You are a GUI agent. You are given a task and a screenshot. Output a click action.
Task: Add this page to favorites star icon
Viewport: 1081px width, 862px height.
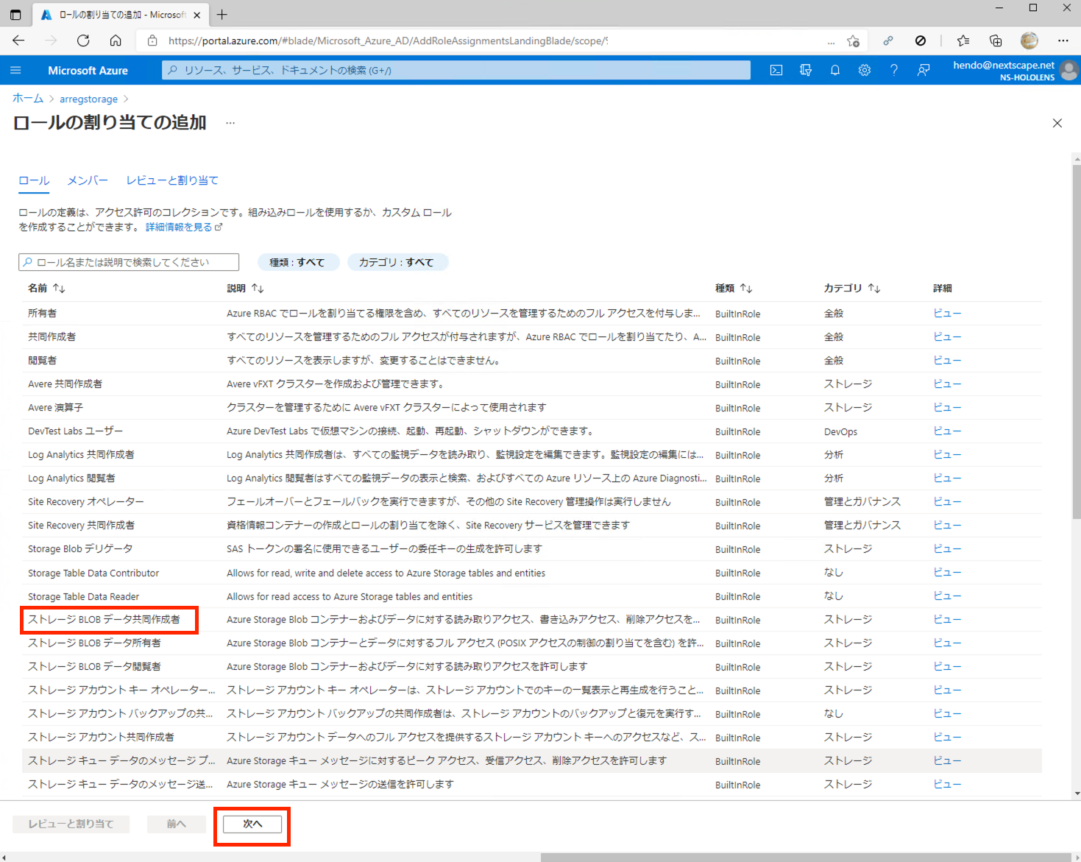[853, 41]
